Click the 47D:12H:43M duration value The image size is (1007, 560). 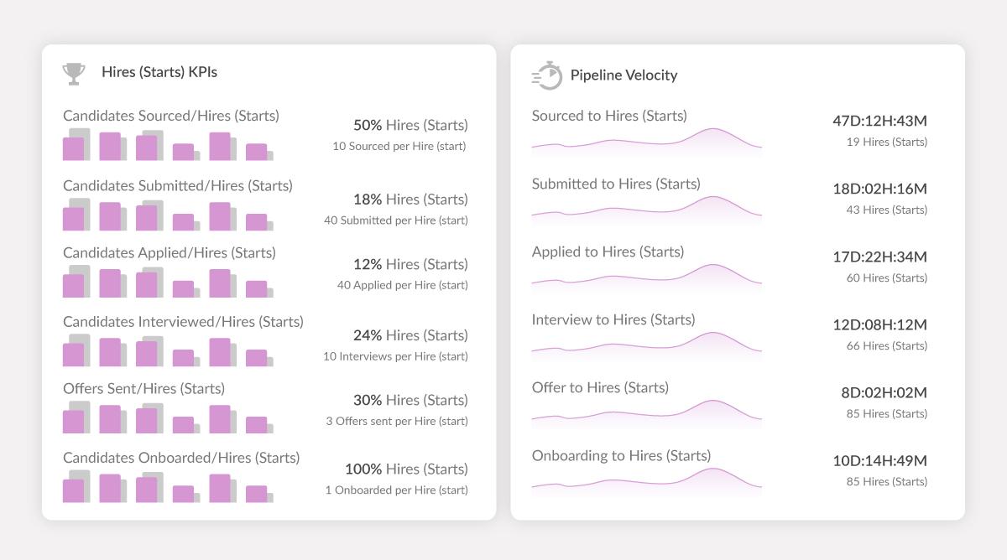[879, 121]
